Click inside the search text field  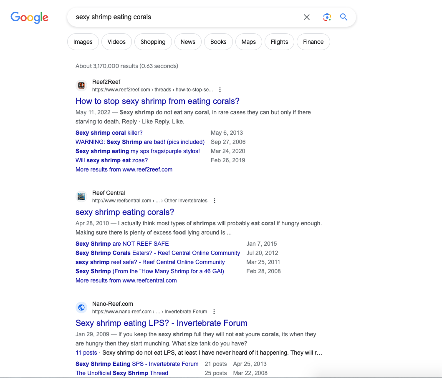(184, 17)
